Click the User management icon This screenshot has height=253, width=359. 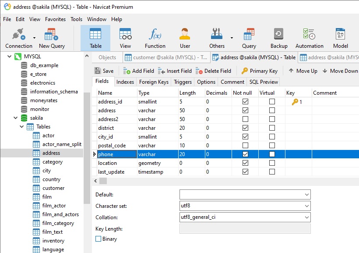[184, 37]
